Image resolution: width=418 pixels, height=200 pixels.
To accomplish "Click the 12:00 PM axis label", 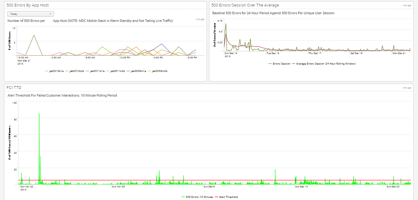I will click(124, 58).
